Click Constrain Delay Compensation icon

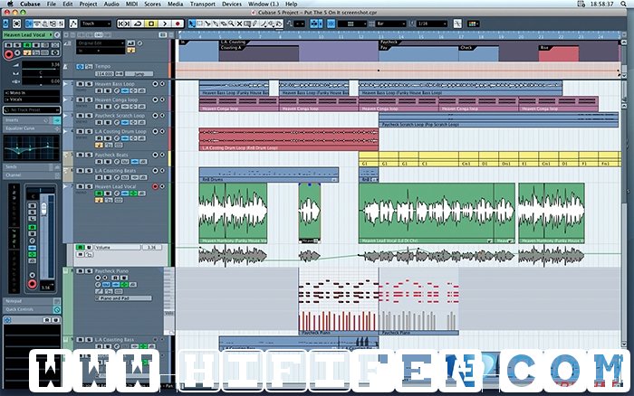[x=16, y=24]
